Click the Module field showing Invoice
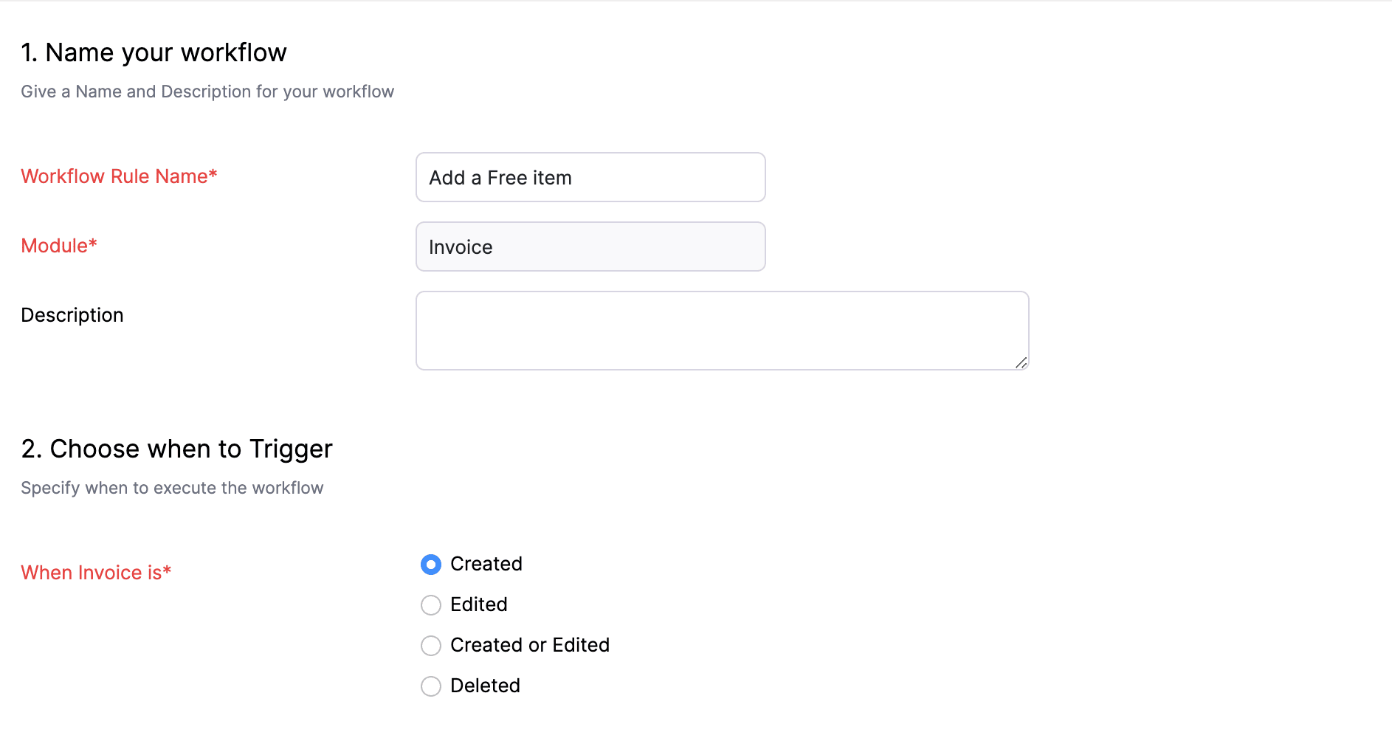The image size is (1392, 738). [x=590, y=246]
